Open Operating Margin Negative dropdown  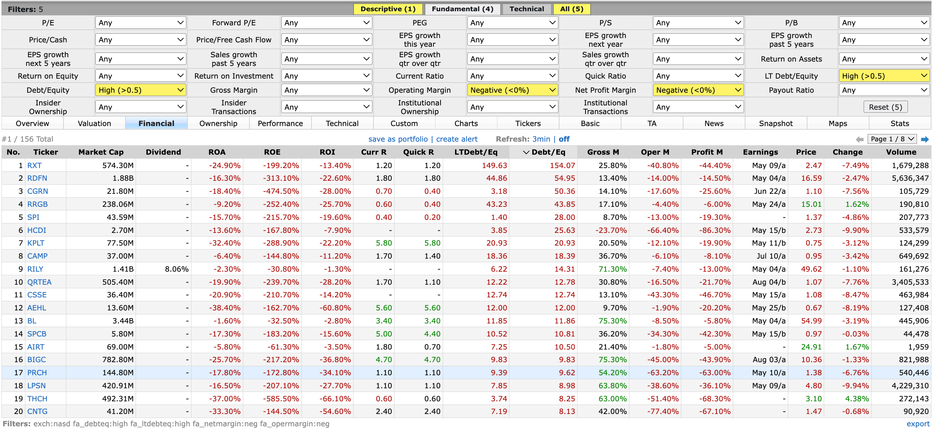[512, 90]
